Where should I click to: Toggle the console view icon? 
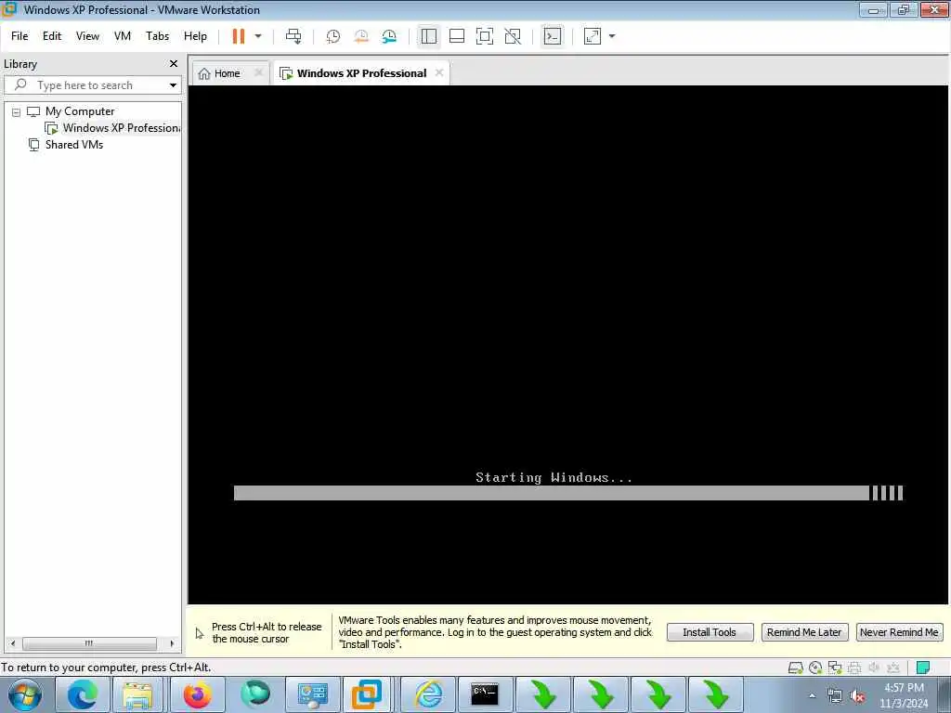(x=553, y=36)
